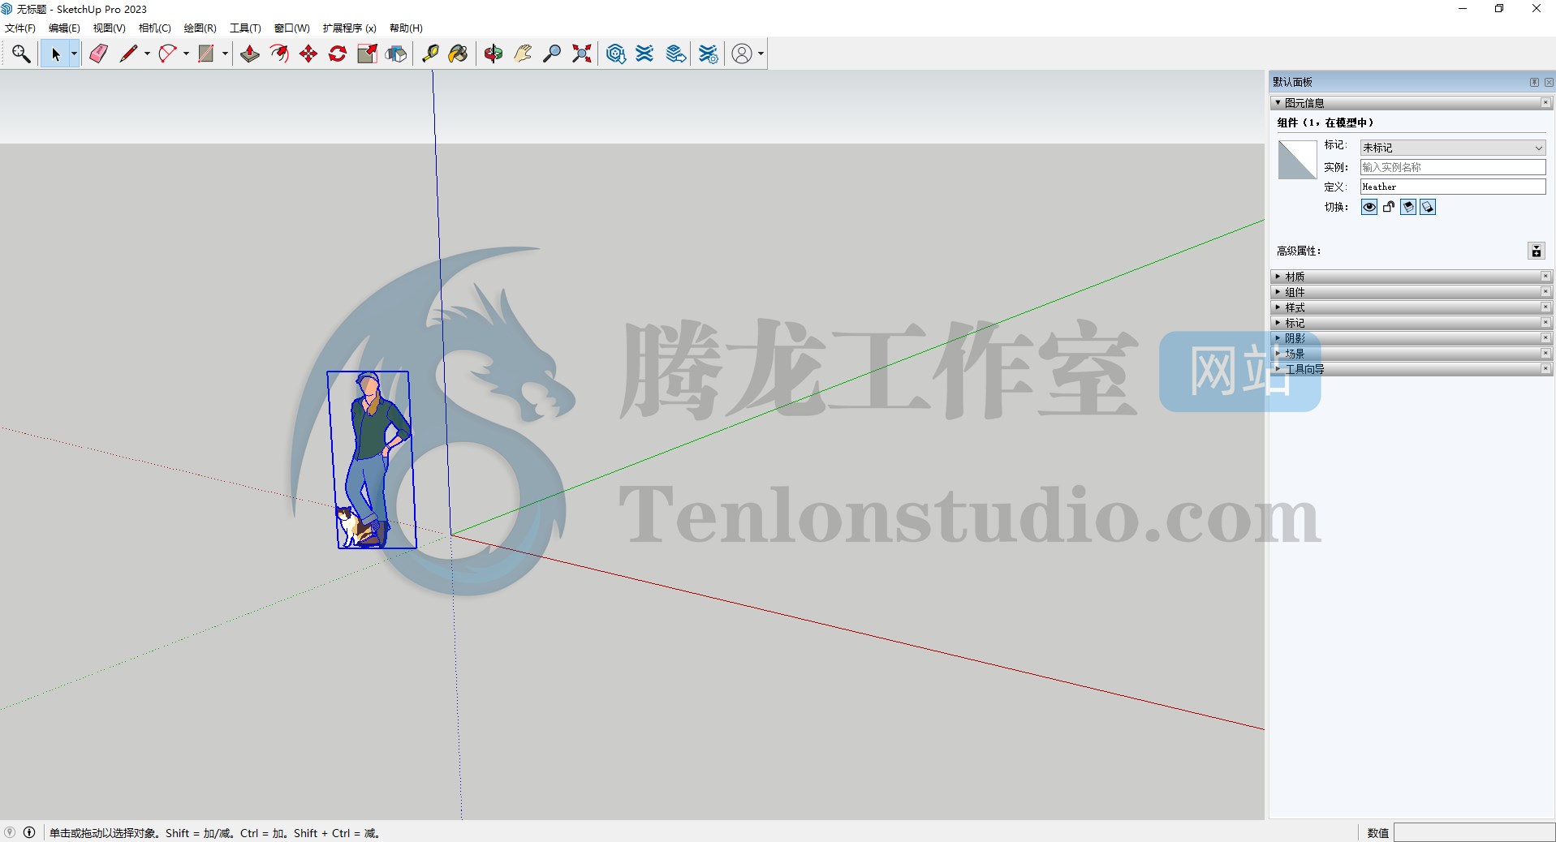1556x842 pixels.
Task: Open the Extension Warehouse icon
Action: (x=645, y=54)
